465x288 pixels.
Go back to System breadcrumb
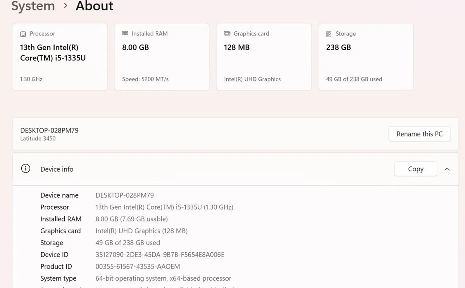tap(33, 6)
